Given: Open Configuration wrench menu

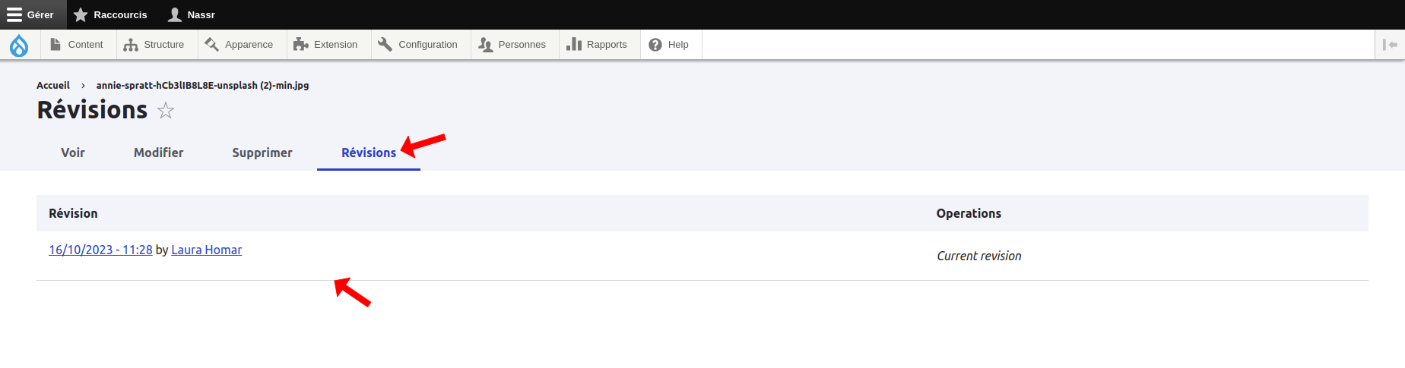Looking at the screenshot, I should (418, 45).
